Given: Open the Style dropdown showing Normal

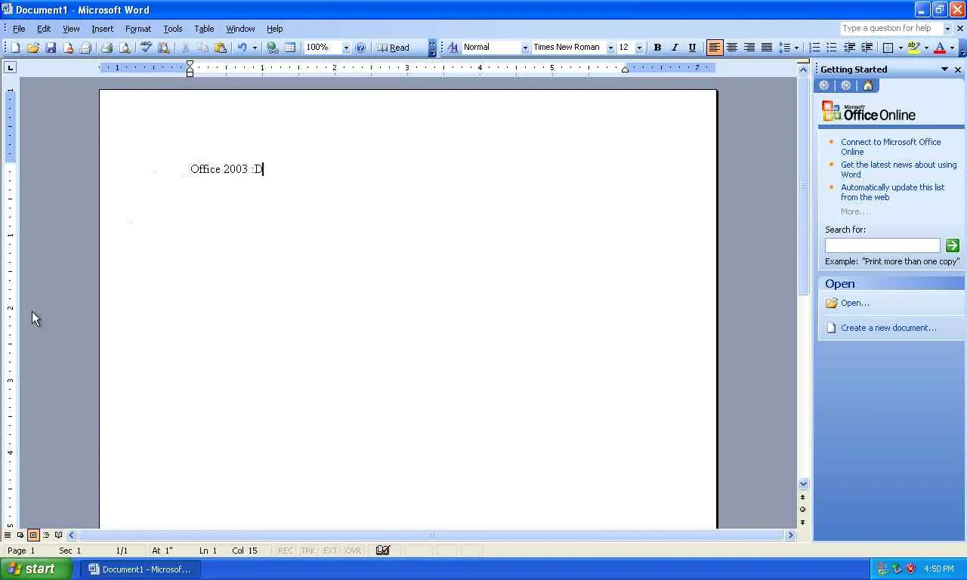Looking at the screenshot, I should [525, 48].
